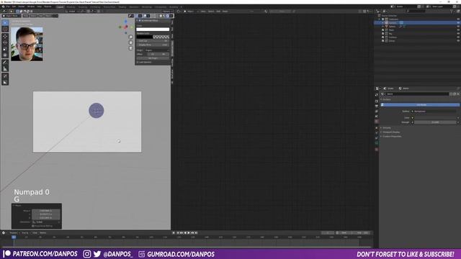Open the File menu
This screenshot has height=259, width=461.
click(x=8, y=6)
